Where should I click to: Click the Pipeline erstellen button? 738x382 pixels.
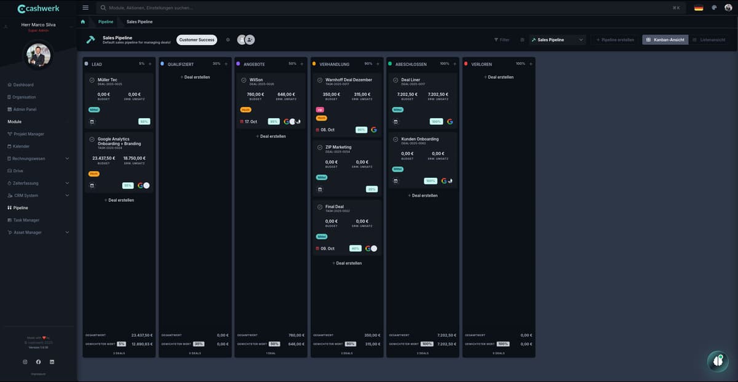click(615, 40)
